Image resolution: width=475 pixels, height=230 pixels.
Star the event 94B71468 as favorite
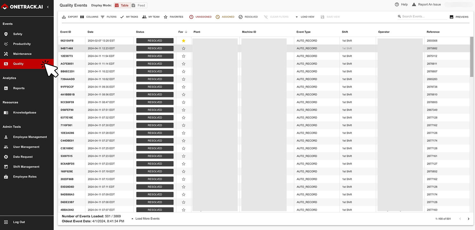click(183, 48)
